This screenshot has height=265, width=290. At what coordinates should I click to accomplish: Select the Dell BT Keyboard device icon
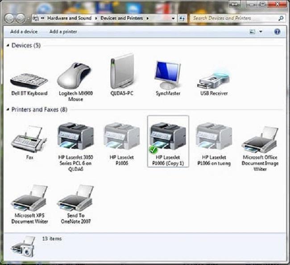29,81
